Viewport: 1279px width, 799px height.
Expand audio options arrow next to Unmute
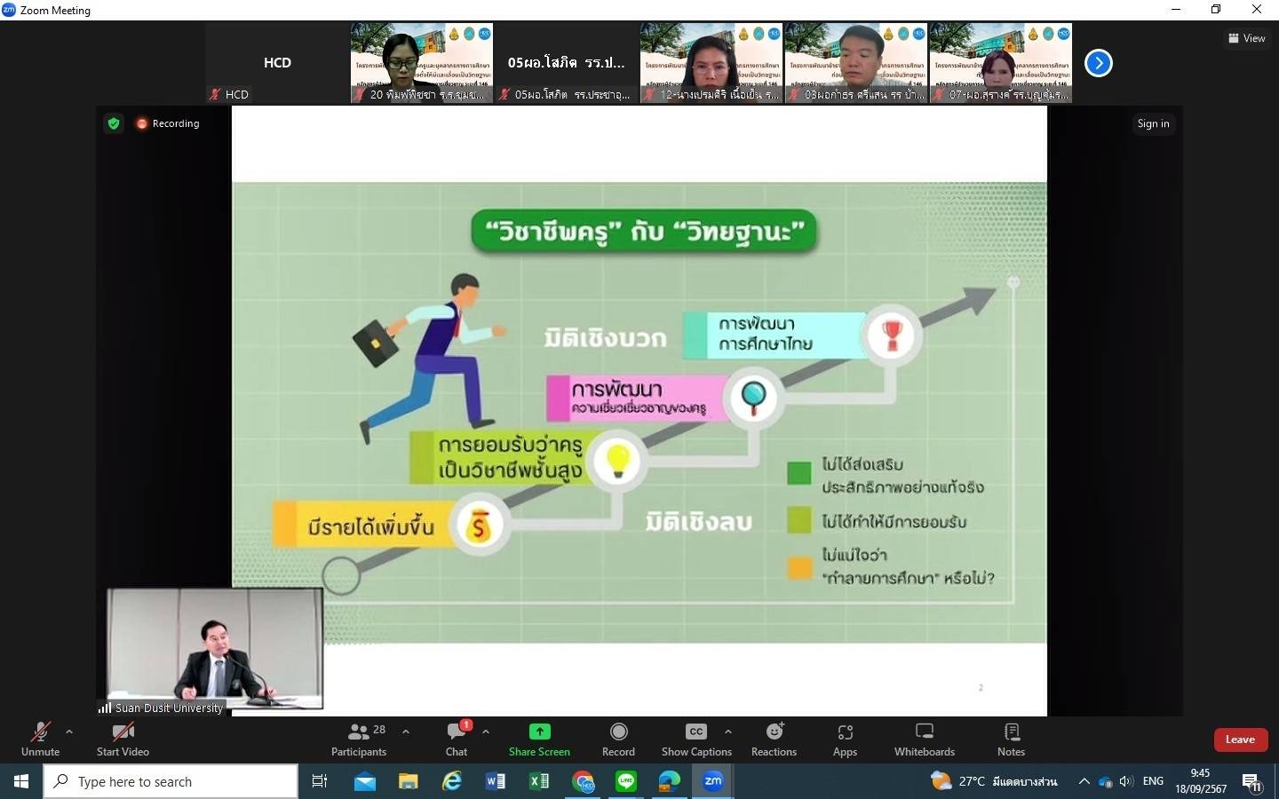[69, 732]
